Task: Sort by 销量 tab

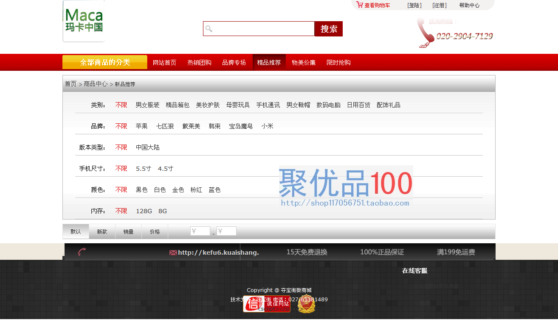Action: [128, 231]
